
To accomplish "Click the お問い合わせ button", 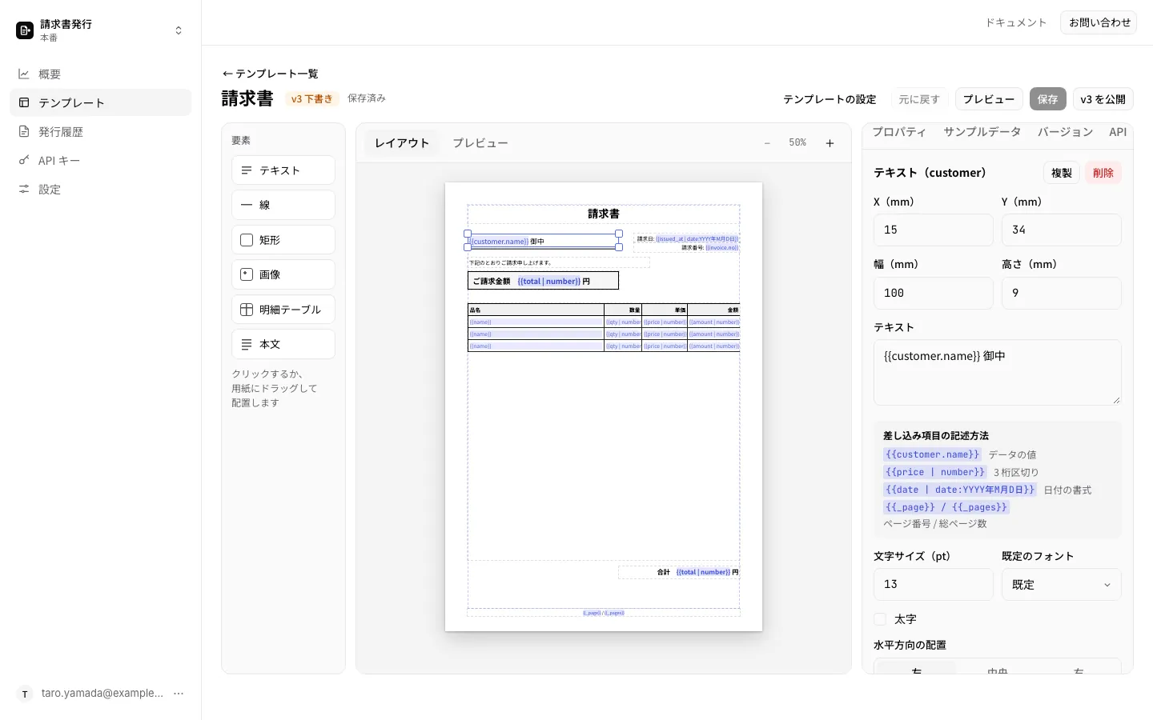I will click(1099, 22).
